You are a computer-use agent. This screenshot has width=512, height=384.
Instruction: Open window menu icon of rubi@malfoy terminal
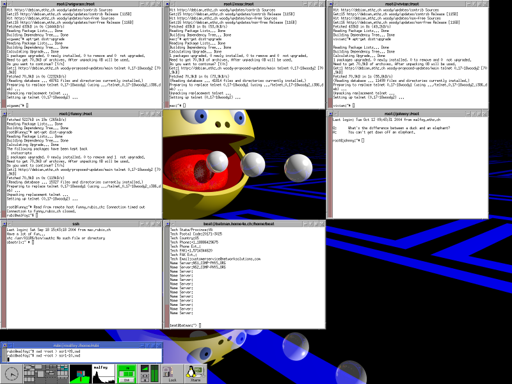(4, 346)
